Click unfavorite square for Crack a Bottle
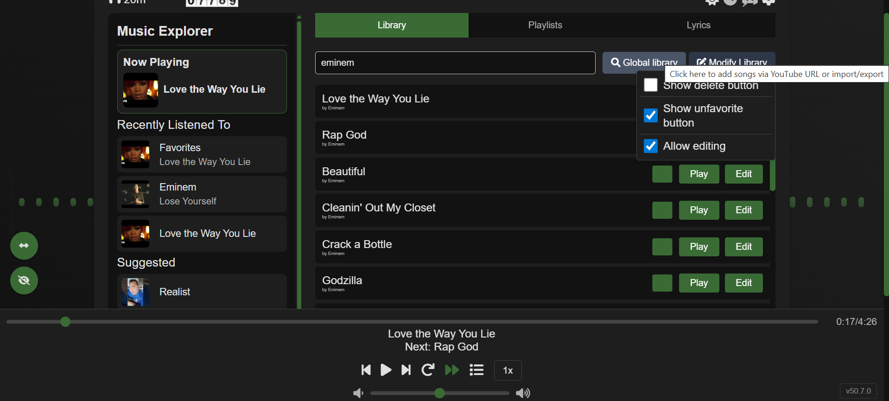Screen dimensions: 889x401 [662, 247]
